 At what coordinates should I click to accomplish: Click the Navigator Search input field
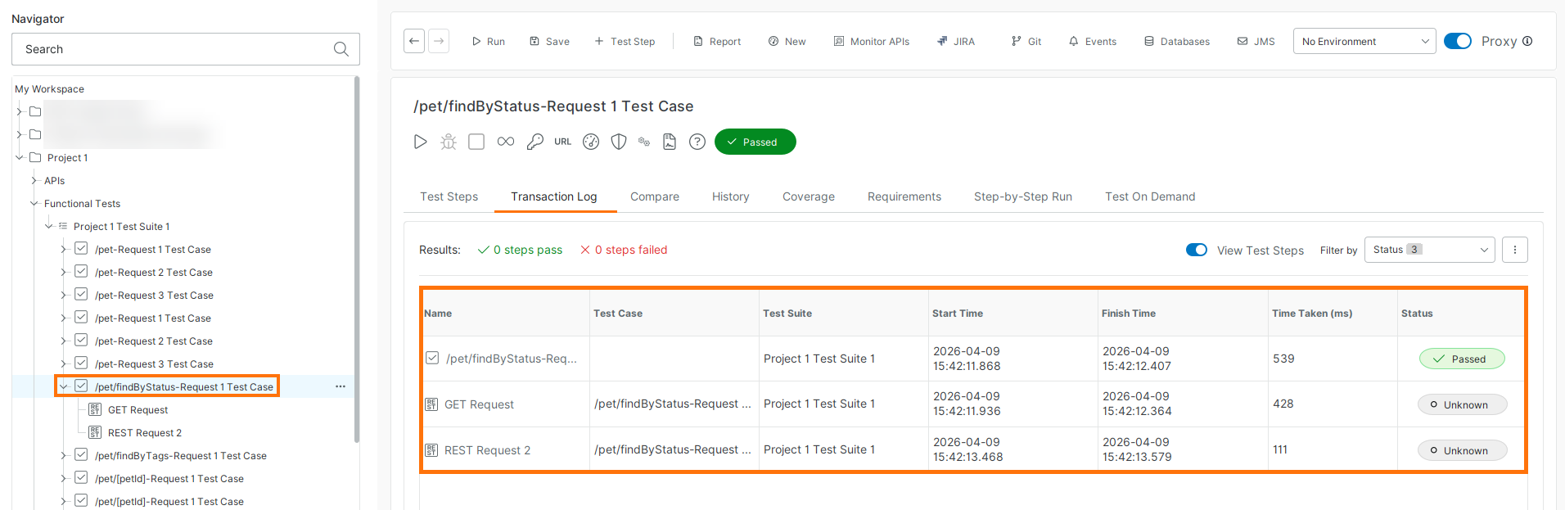[186, 49]
